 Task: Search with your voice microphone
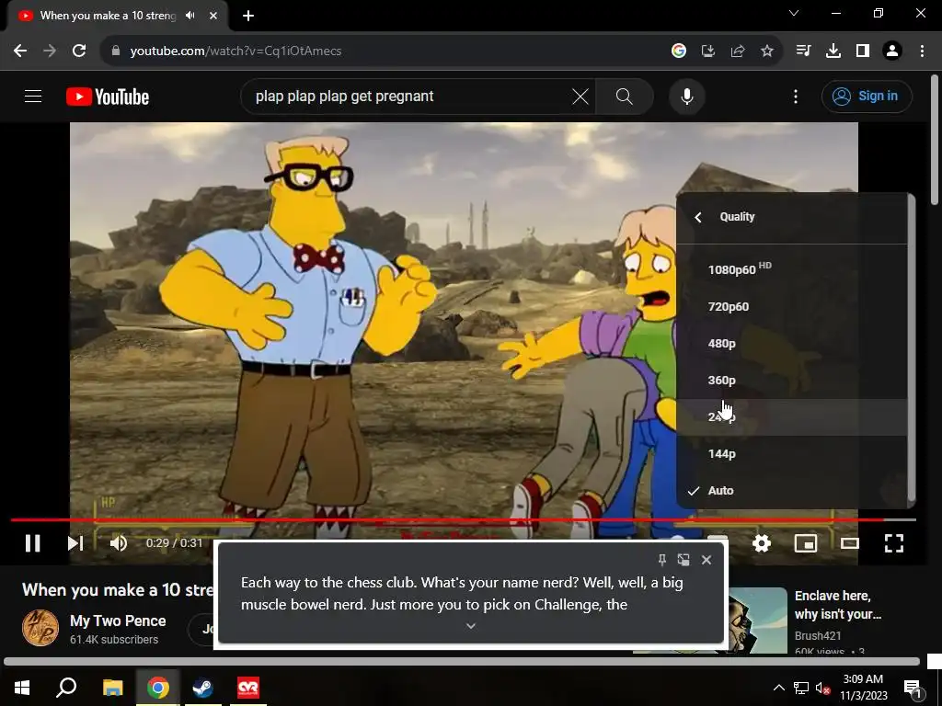(x=686, y=96)
